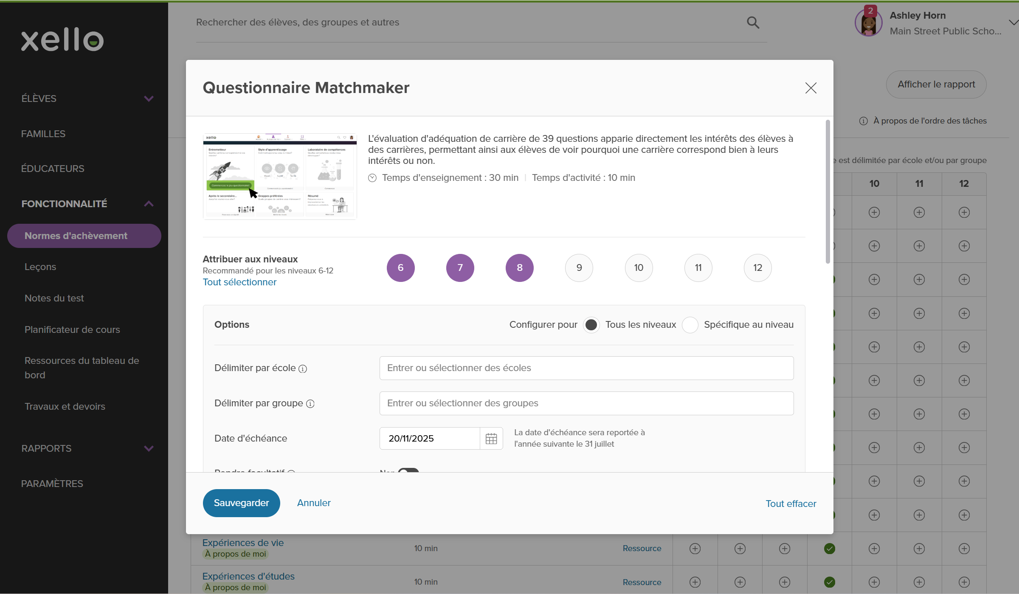This screenshot has width=1019, height=594.
Task: Open the Expériences d'études link
Action: pyautogui.click(x=248, y=577)
